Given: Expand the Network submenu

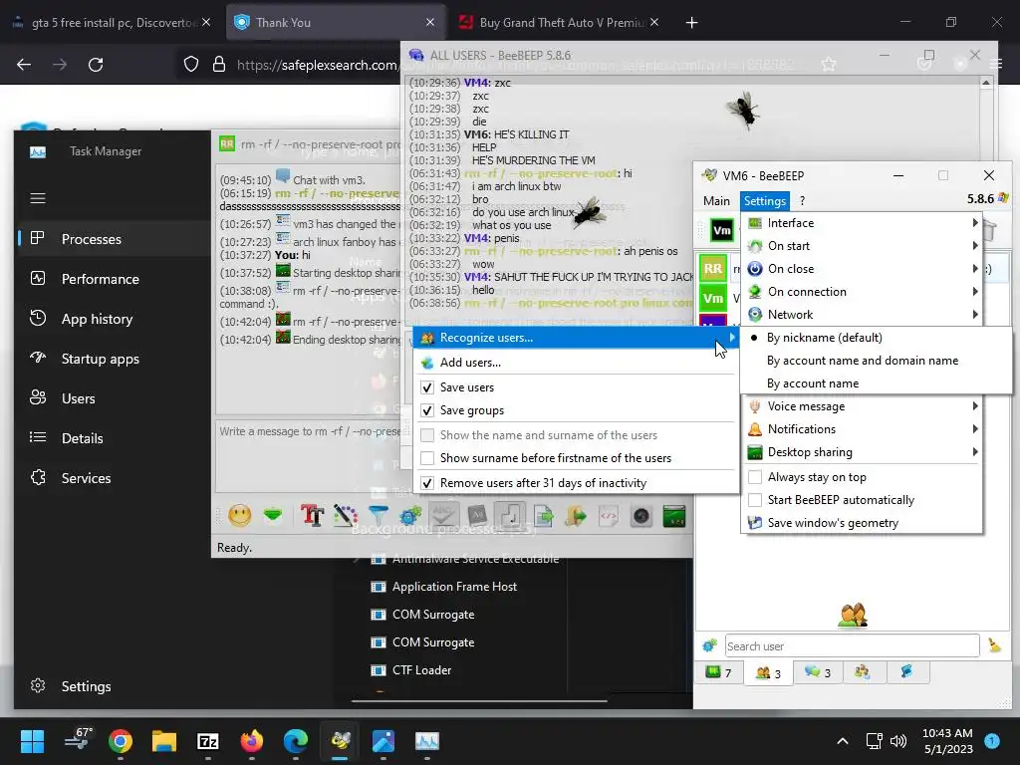Looking at the screenshot, I should 862,314.
